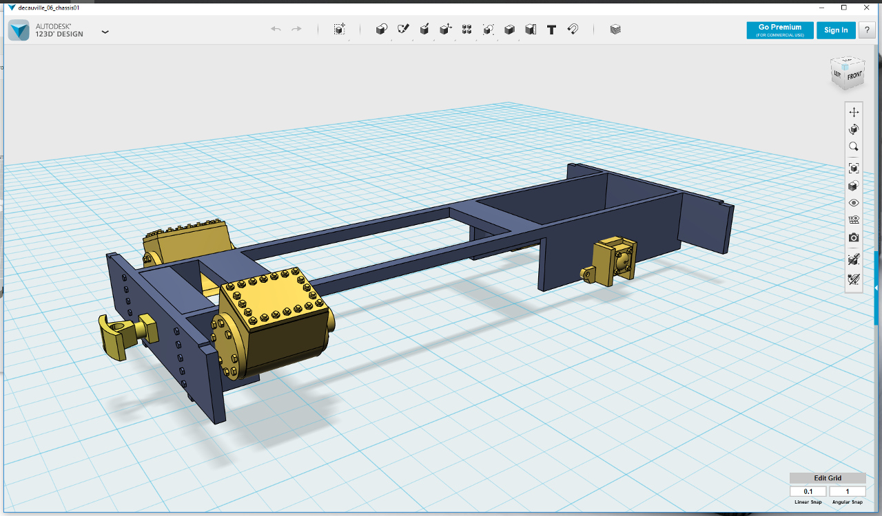Image resolution: width=882 pixels, height=516 pixels.
Task: Select the small yellow axle box part
Action: 609,261
